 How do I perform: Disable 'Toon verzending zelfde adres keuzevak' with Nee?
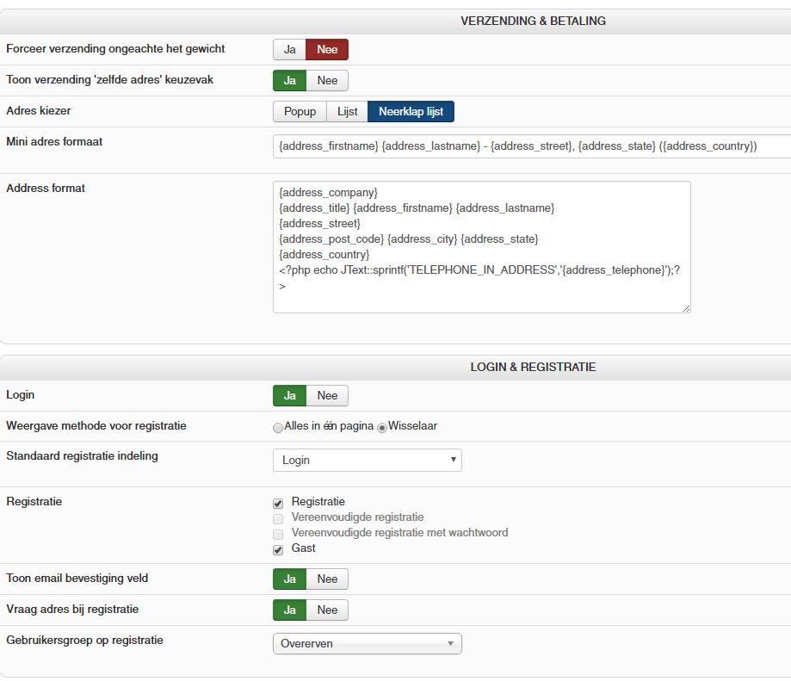[x=327, y=81]
